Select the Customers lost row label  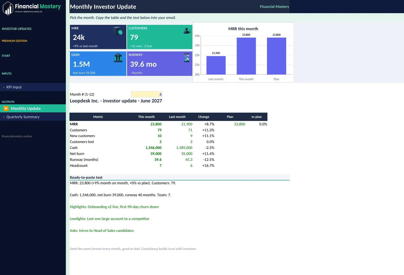click(82, 142)
